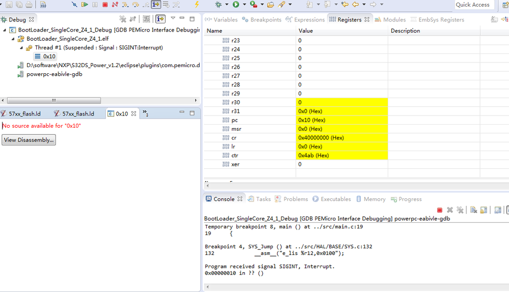Screen dimensions: 509x292
Task: Resume program execution
Action: pos(85,5)
